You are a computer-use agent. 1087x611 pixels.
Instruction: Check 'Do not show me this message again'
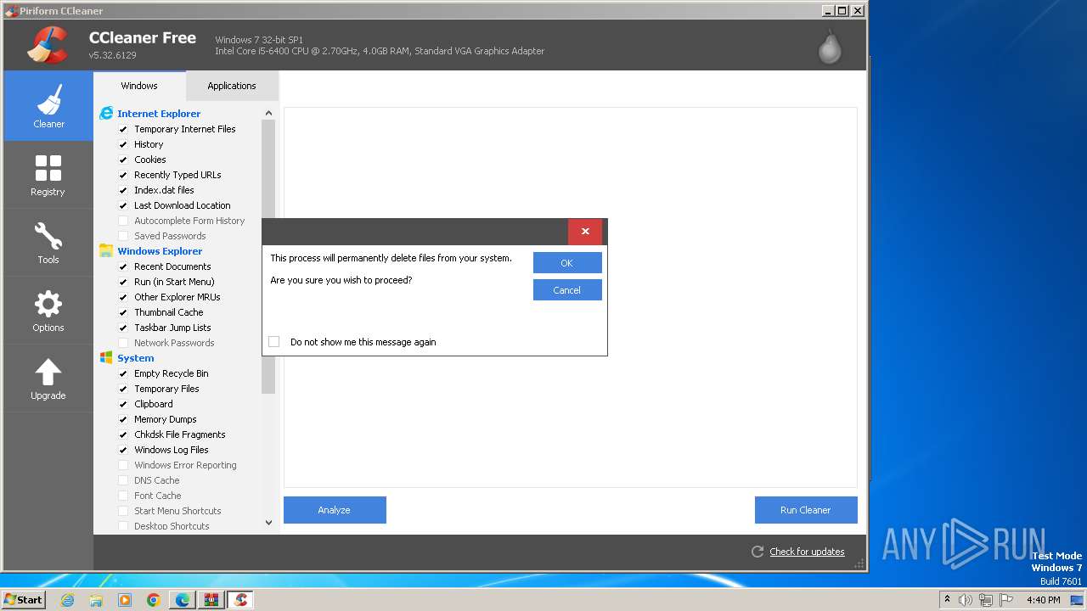point(273,342)
